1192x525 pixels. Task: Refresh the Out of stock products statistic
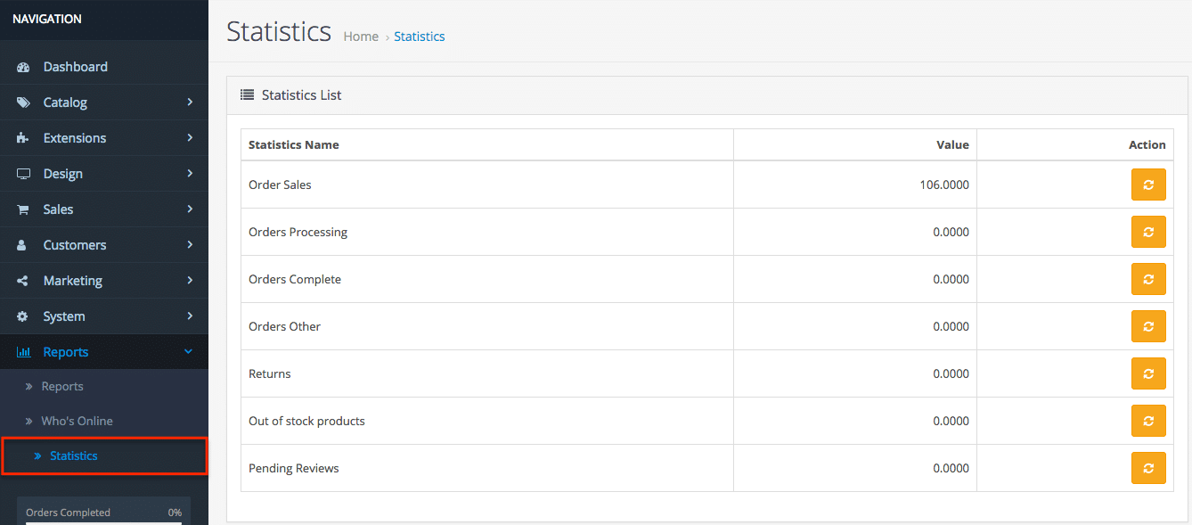coord(1148,421)
